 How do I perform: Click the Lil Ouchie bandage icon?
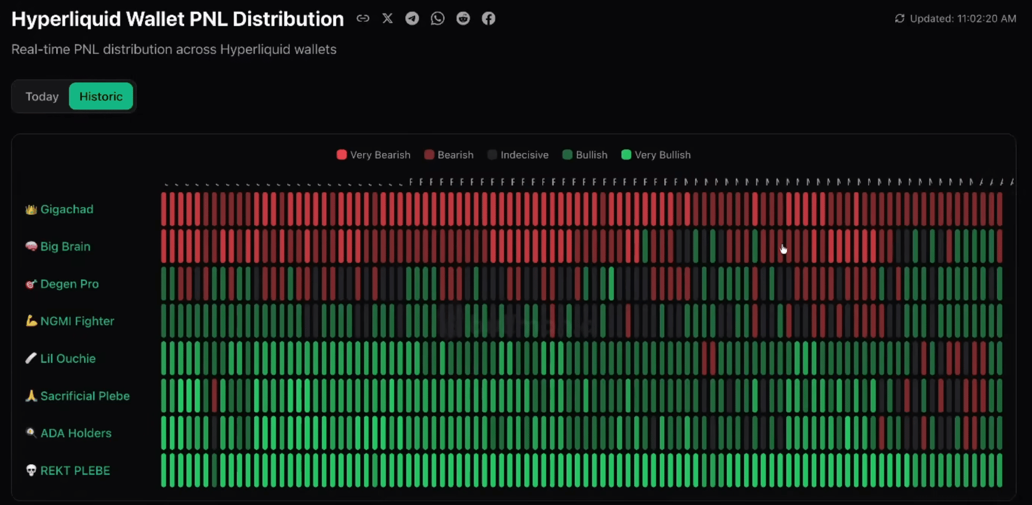(31, 359)
